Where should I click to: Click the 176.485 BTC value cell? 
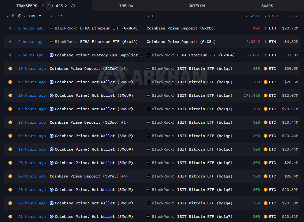point(252,95)
